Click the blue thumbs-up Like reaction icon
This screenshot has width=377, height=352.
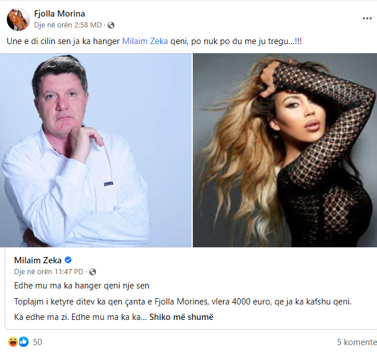point(23,342)
